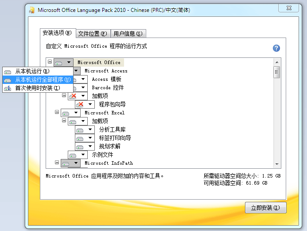Select 标签打印向导 tree label

115,138
